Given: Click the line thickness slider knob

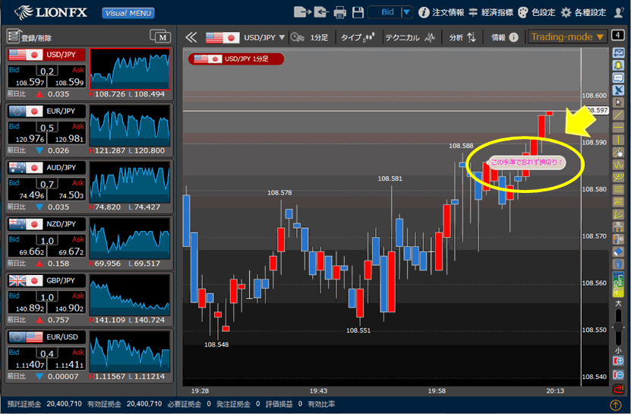Looking at the screenshot, I should [x=618, y=327].
